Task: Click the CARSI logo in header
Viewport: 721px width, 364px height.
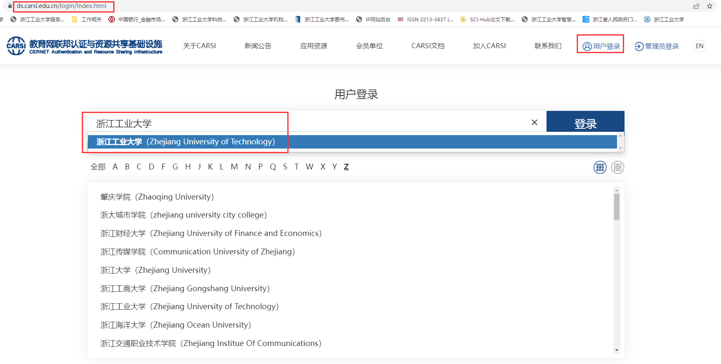Action: [84, 46]
